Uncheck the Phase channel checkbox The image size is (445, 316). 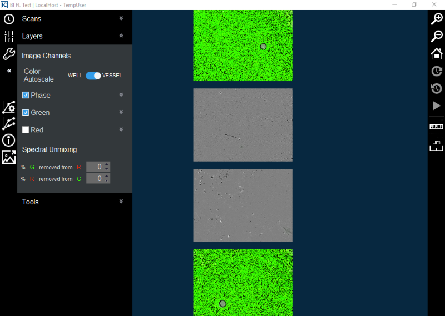(x=26, y=95)
